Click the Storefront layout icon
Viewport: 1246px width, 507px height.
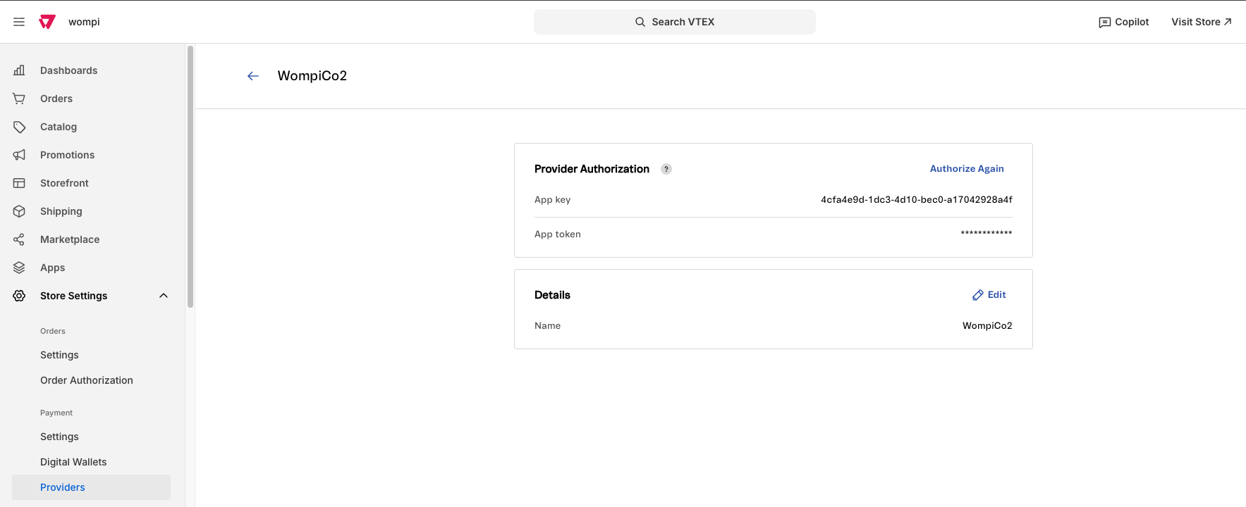[x=19, y=183]
